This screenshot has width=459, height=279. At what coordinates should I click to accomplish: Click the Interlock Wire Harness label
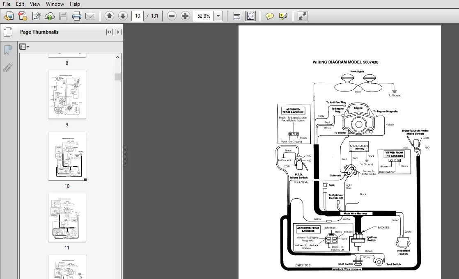[x=347, y=269]
